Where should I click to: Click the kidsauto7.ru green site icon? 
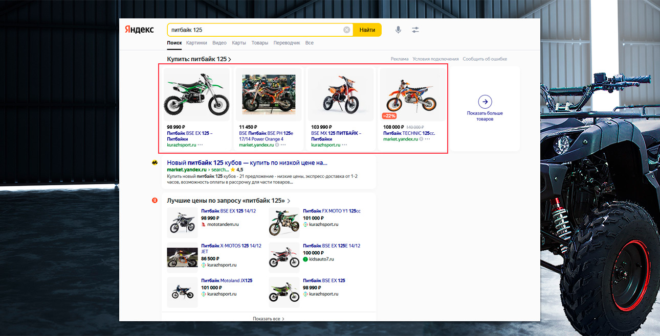coord(305,259)
